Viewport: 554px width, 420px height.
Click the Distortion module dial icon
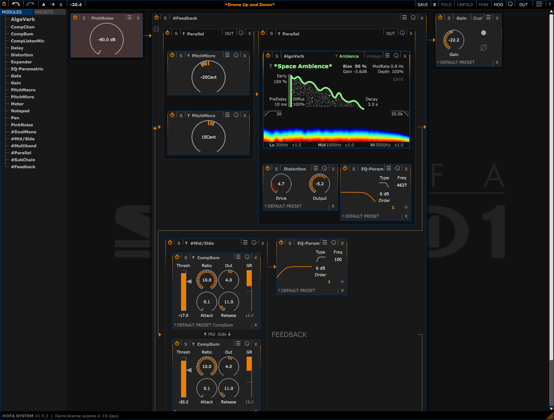pyautogui.click(x=324, y=168)
